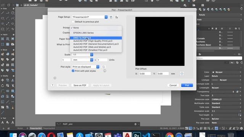Select the Multiline Text tool
This screenshot has height=137, width=244.
point(3,123)
